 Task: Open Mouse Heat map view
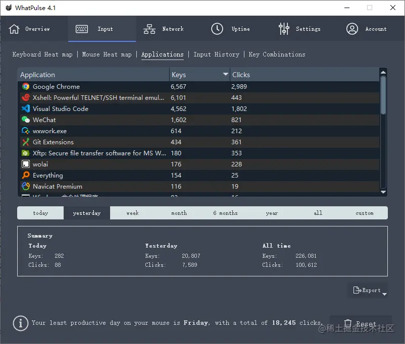point(107,54)
